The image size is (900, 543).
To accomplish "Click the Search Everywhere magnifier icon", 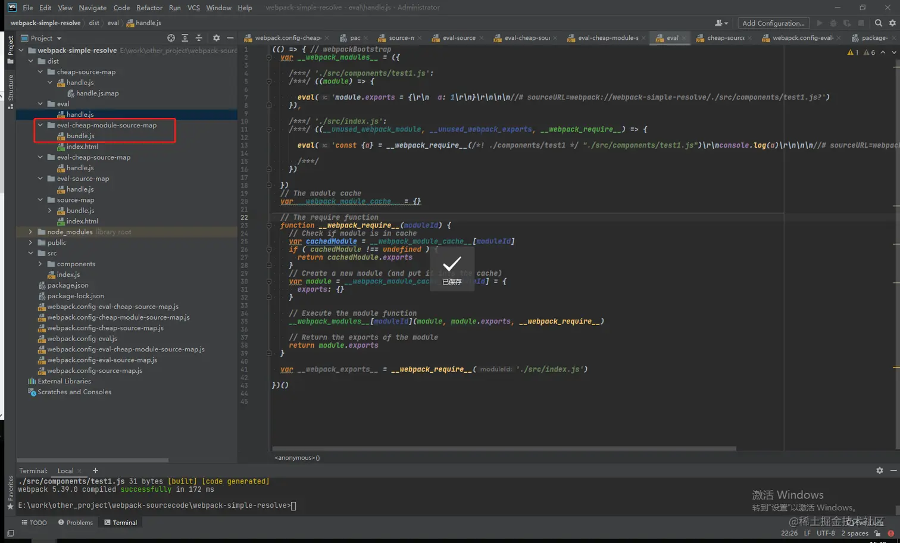I will (x=878, y=23).
